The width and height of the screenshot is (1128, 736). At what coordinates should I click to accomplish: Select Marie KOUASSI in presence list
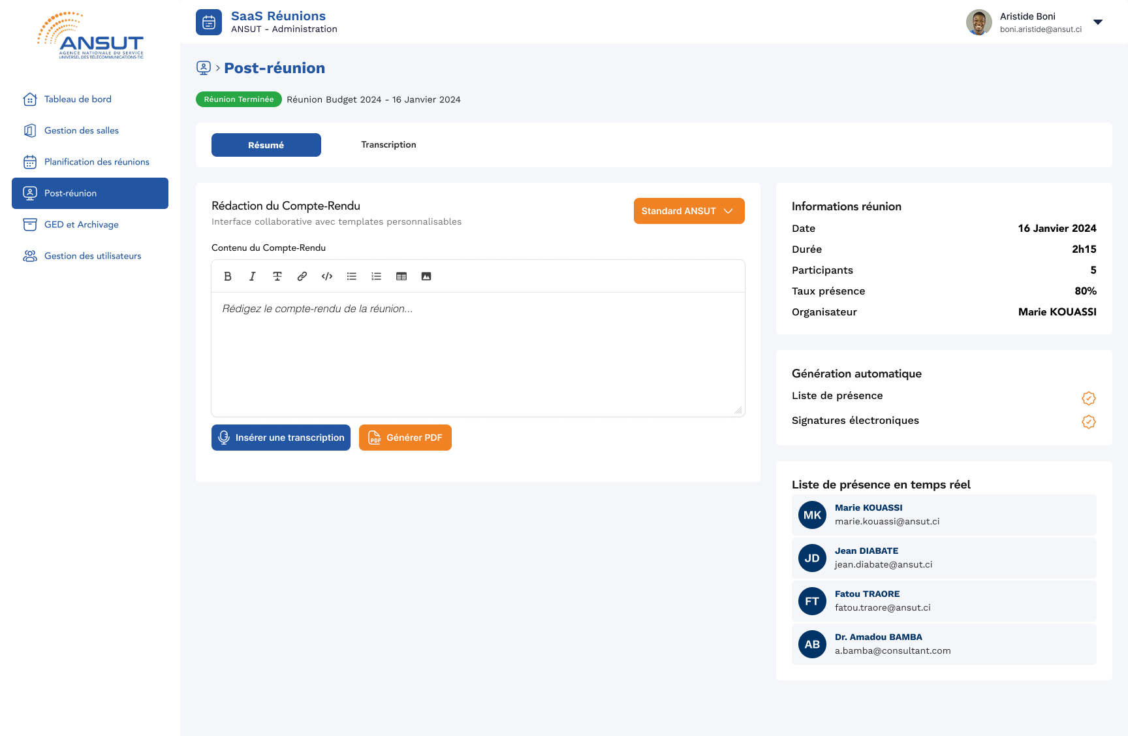944,515
